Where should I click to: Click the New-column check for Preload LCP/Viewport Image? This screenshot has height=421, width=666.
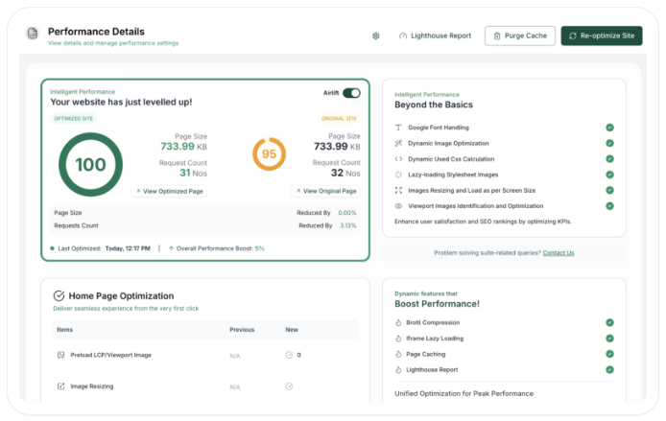[x=289, y=355]
